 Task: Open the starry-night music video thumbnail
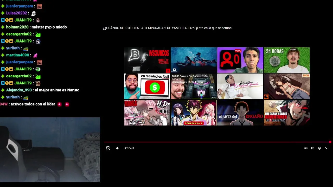(x=194, y=60)
